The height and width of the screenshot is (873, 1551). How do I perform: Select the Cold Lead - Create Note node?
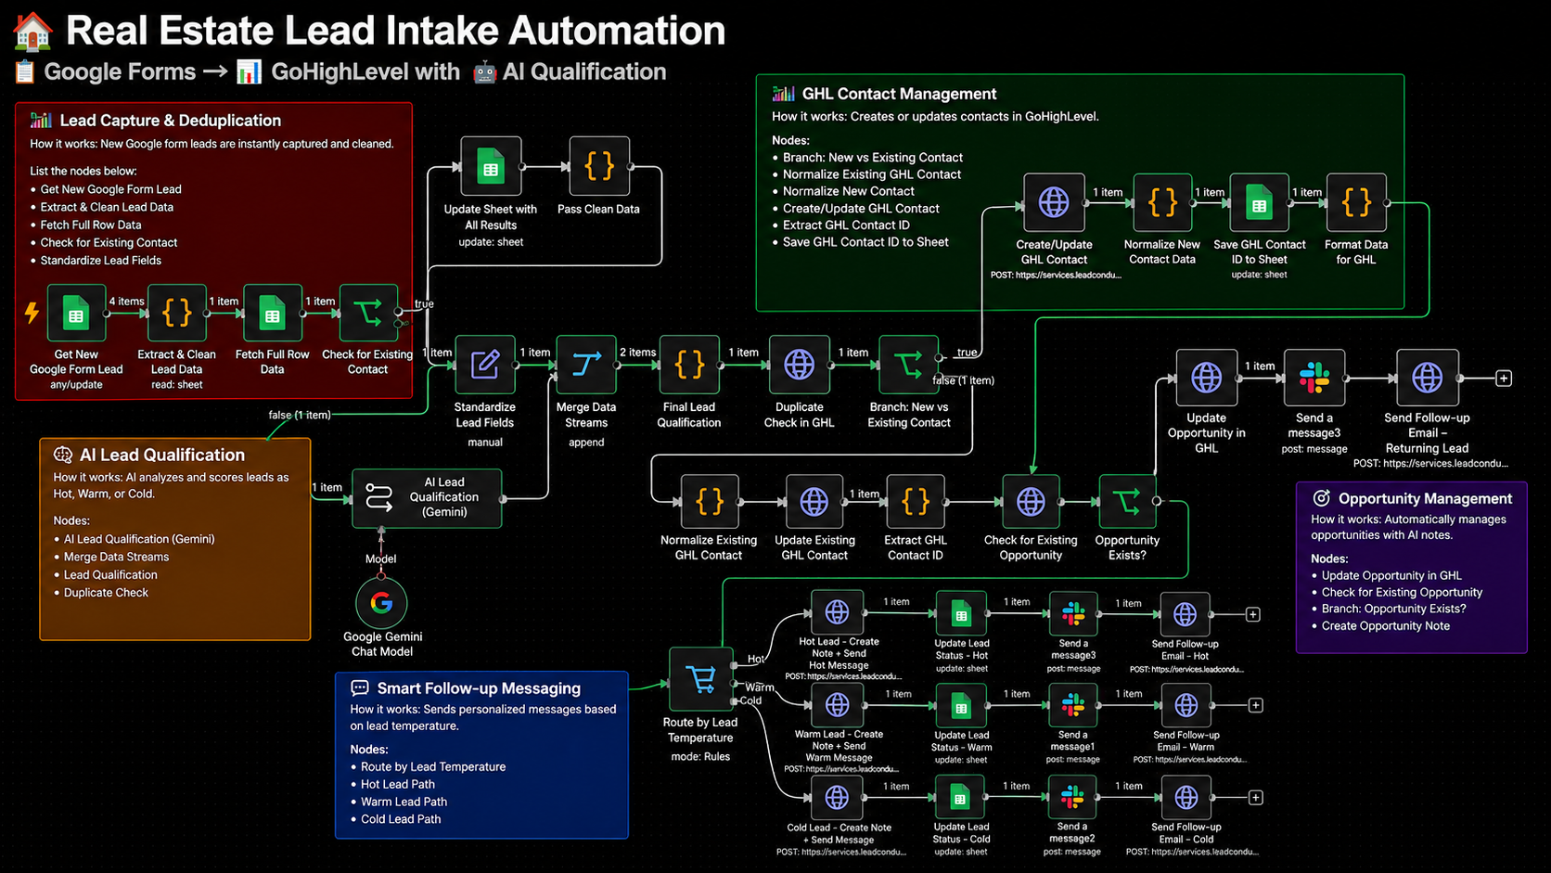coord(837,798)
